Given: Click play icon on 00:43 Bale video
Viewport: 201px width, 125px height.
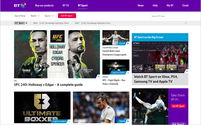Looking at the screenshot, I should 128,121.
